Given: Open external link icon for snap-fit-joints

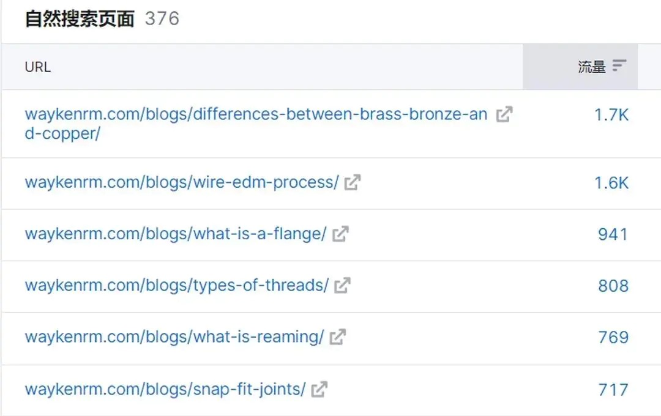Looking at the screenshot, I should tap(319, 389).
